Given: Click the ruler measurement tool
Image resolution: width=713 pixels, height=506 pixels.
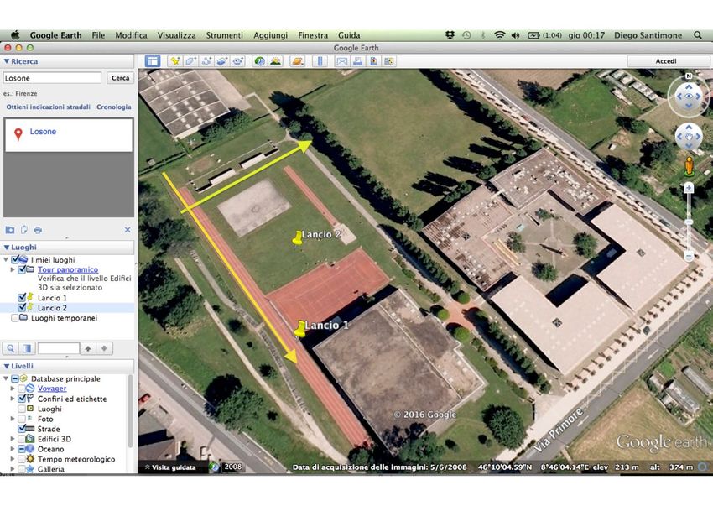Looking at the screenshot, I should 320,61.
